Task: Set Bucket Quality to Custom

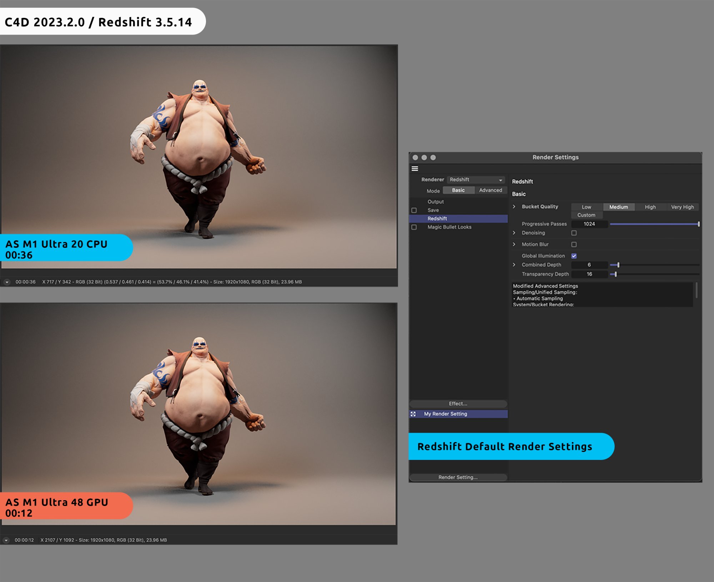Action: pyautogui.click(x=587, y=215)
